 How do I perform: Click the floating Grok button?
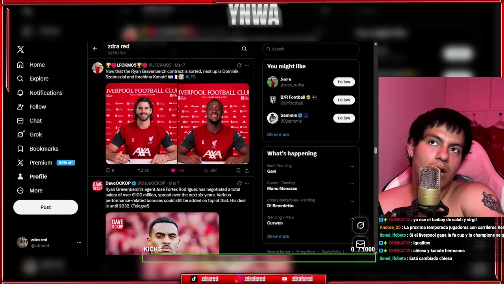tap(360, 226)
